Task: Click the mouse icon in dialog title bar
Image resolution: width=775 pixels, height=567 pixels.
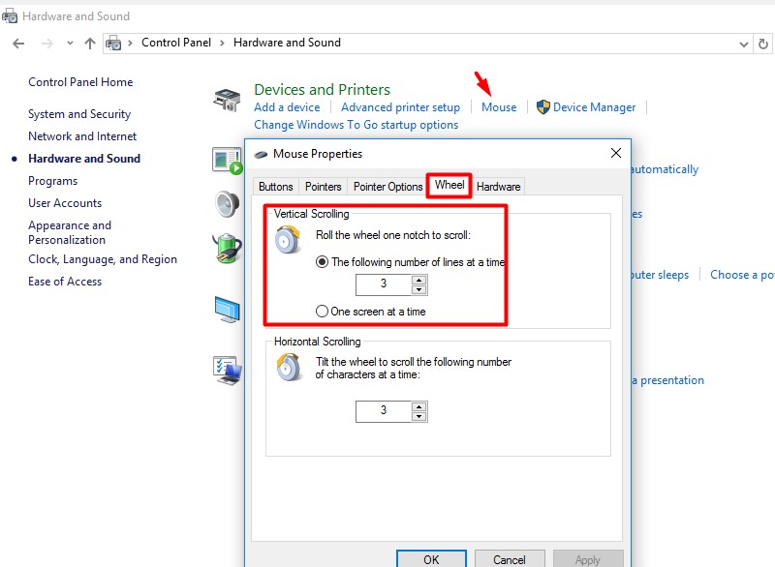Action: click(261, 155)
